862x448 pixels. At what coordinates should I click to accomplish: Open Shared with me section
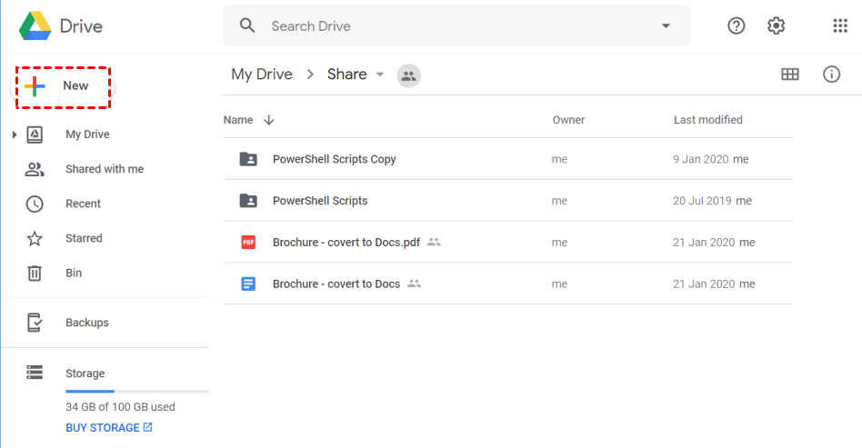point(104,169)
